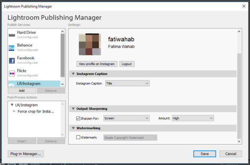Click Settings panel scroll down arrow
The image size is (250, 165).
239,141
